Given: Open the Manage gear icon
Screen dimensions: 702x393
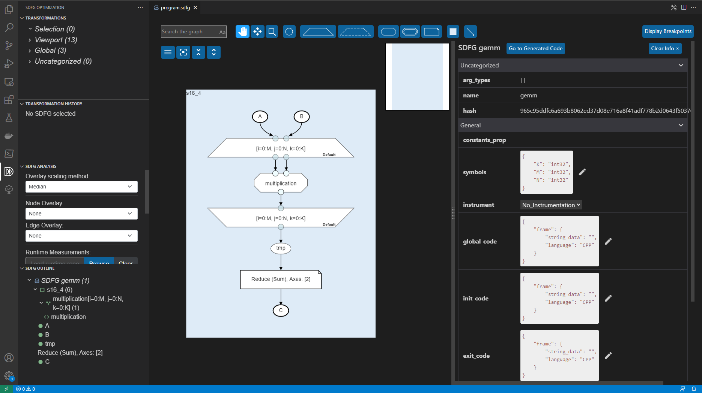Looking at the screenshot, I should 9,376.
